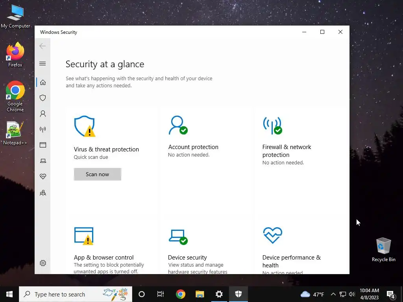
Task: Open the Notepad++ desktop shortcut
Action: point(15,133)
